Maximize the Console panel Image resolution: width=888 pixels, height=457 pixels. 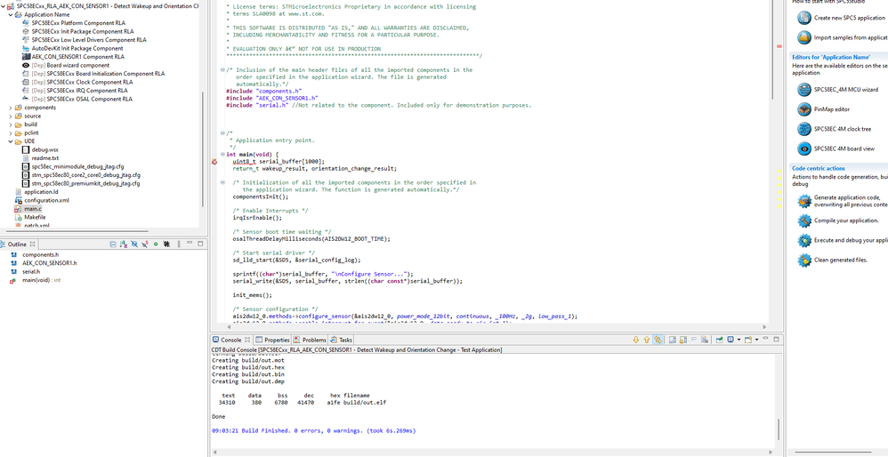click(777, 340)
